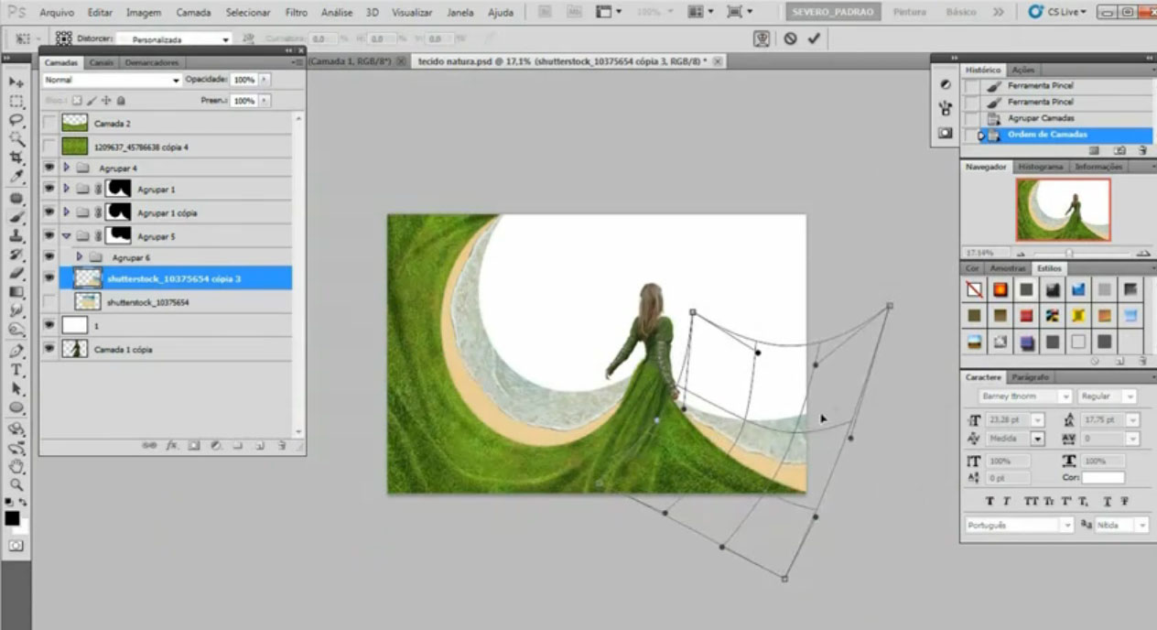Collapse the Agrupar 5 group

point(66,236)
